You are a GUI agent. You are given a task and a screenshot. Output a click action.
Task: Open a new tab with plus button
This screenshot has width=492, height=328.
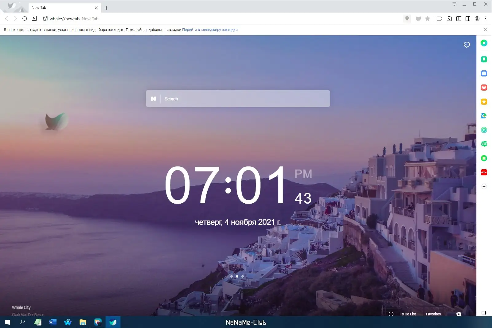[x=106, y=8]
